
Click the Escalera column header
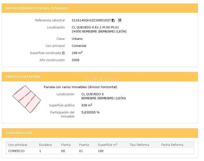[45, 145]
